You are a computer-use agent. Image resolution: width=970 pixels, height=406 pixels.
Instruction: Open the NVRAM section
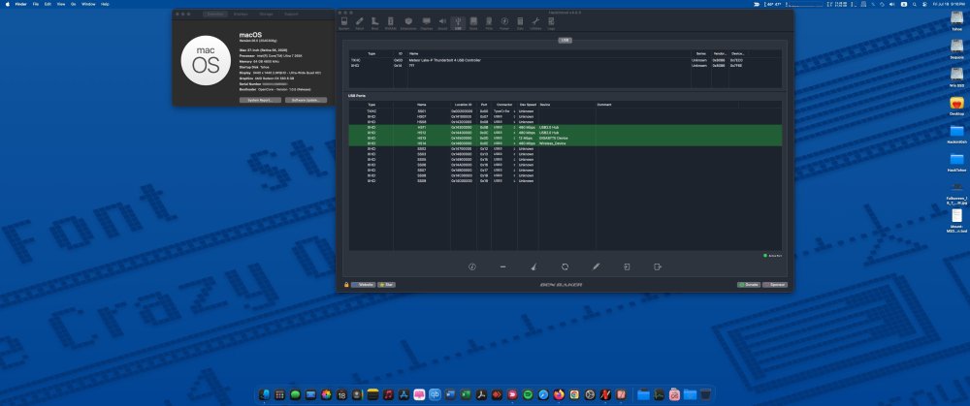(x=391, y=23)
